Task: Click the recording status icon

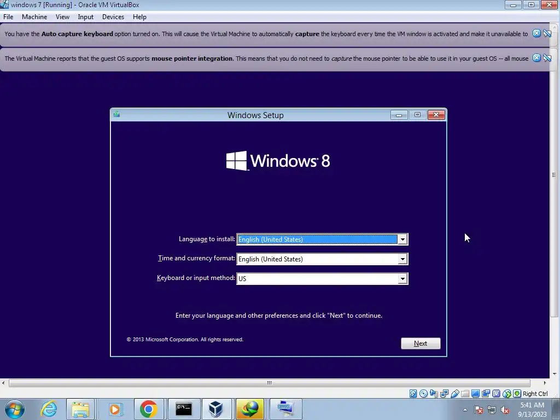Action: pyautogui.click(x=486, y=394)
